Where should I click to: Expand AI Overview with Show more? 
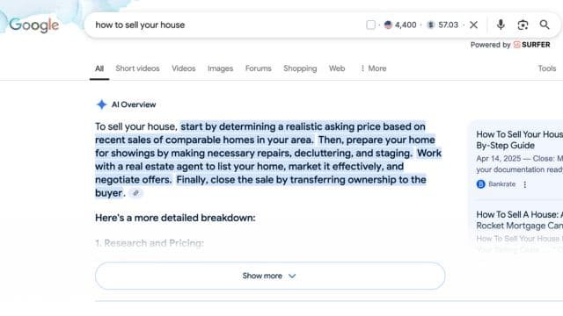tap(270, 276)
